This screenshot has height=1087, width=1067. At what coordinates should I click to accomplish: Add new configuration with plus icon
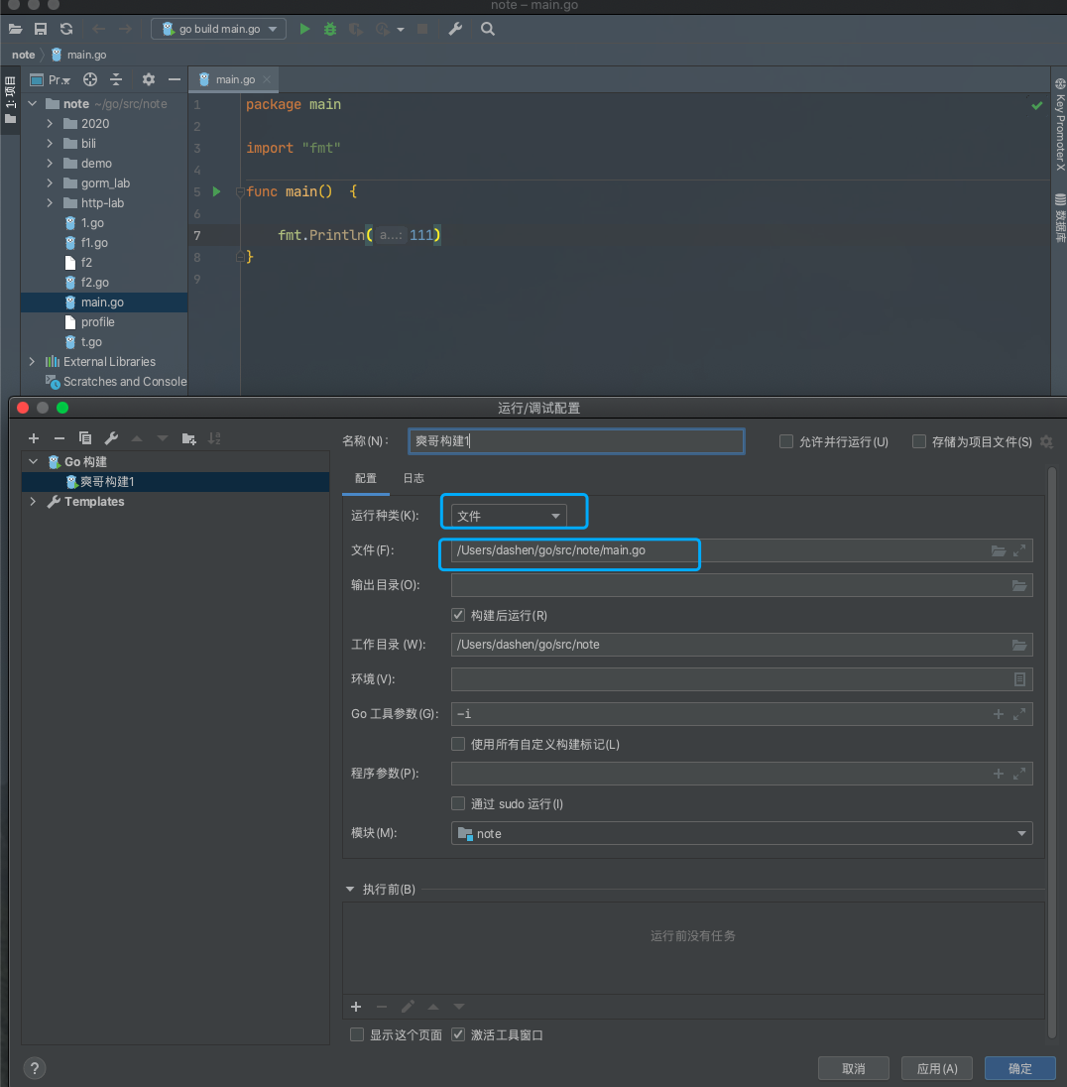[x=34, y=438]
